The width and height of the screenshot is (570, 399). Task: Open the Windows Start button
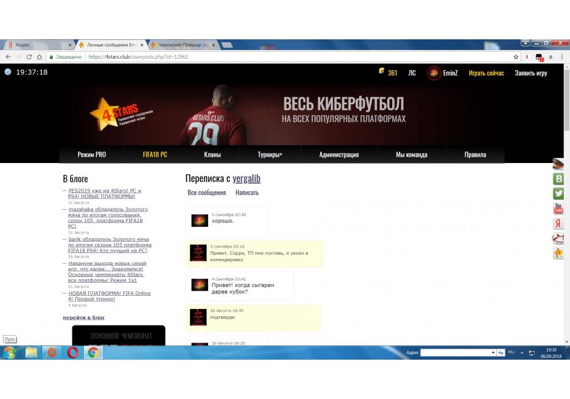point(10,352)
